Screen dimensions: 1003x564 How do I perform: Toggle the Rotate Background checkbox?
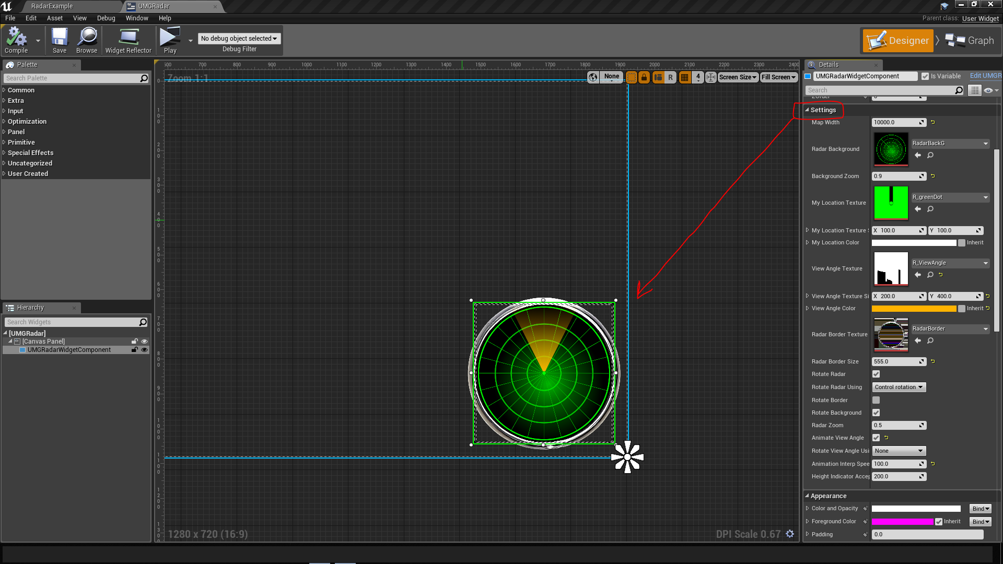(x=876, y=413)
